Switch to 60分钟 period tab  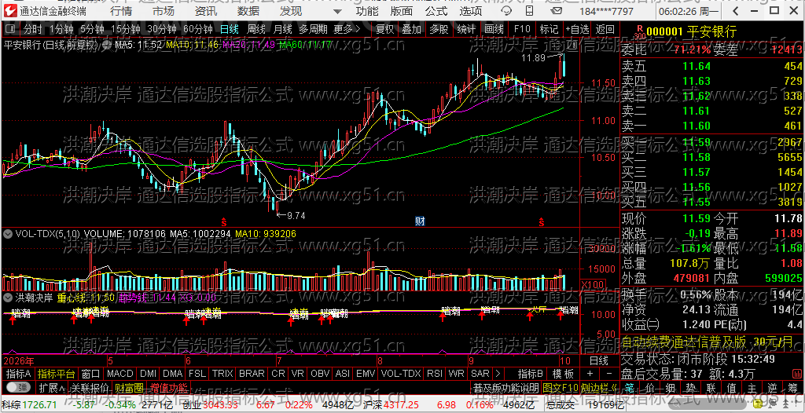[197, 29]
